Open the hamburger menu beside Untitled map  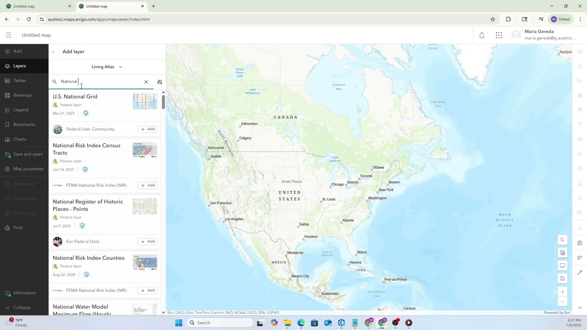pyautogui.click(x=8, y=35)
